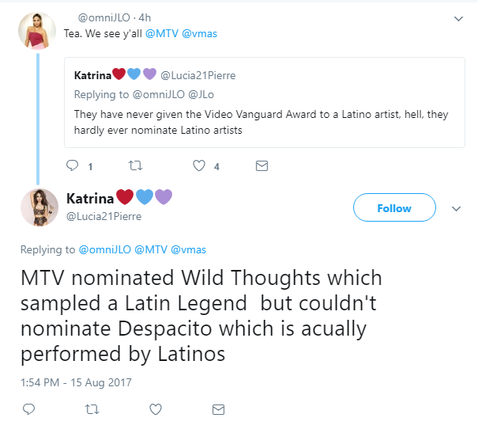Image resolution: width=478 pixels, height=433 pixels.
Task: Expand options chevron next to Follow button
Action: [456, 209]
